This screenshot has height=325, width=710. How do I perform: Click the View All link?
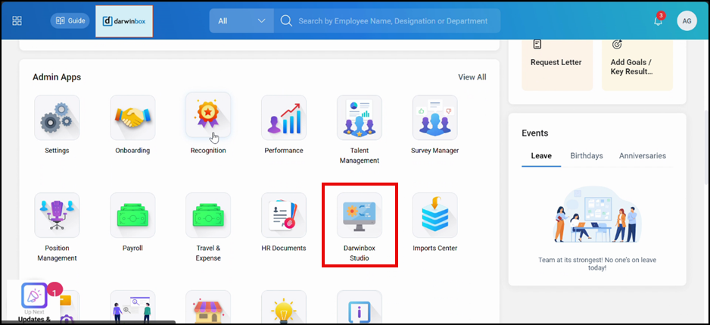[472, 77]
